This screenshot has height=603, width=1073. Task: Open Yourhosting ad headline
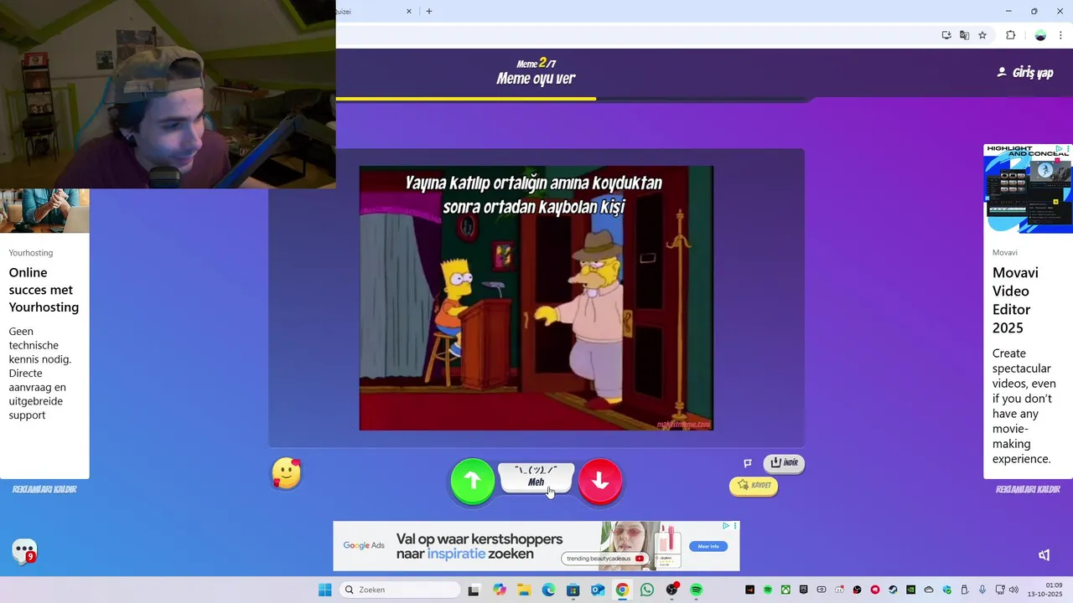(x=44, y=290)
